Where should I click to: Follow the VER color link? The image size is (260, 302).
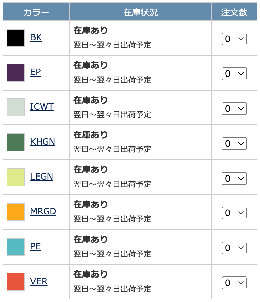pyautogui.click(x=39, y=282)
